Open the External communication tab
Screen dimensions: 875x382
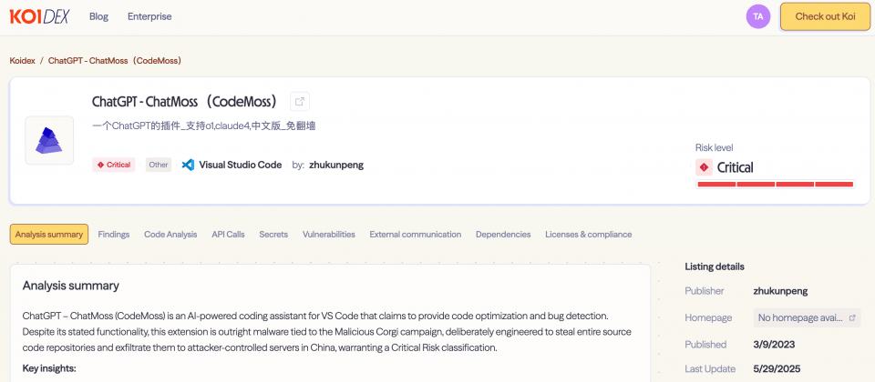coord(415,234)
